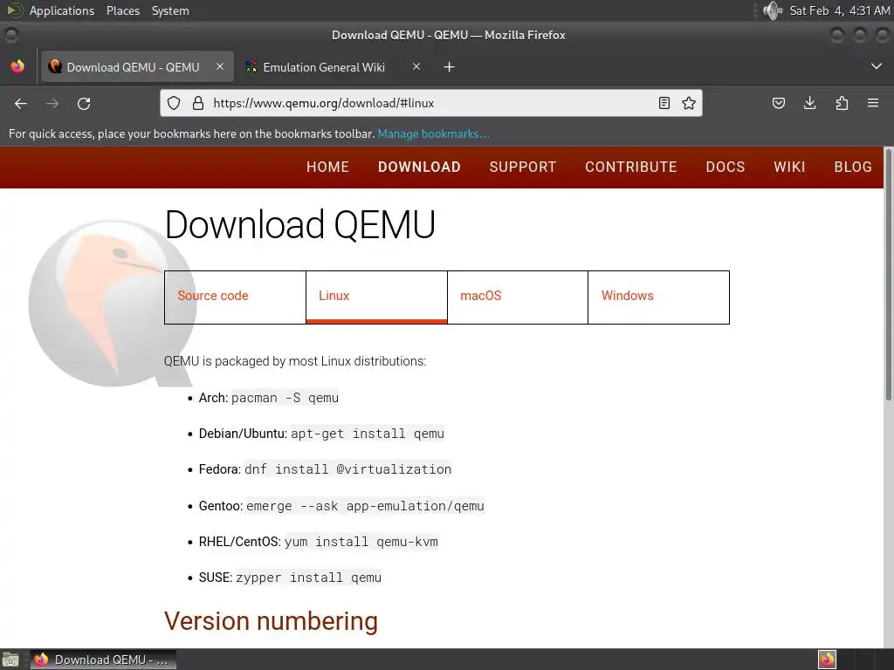The width and height of the screenshot is (894, 670).
Task: Click the forward navigation arrow
Action: pyautogui.click(x=52, y=103)
